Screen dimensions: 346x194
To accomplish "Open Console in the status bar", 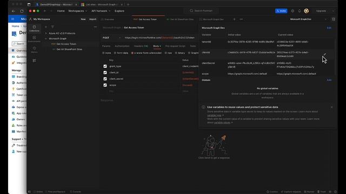I will pos(76,192).
